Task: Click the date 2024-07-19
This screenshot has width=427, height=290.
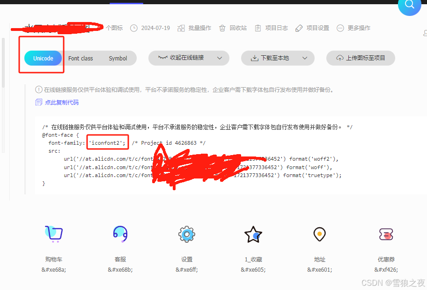Action: 155,28
